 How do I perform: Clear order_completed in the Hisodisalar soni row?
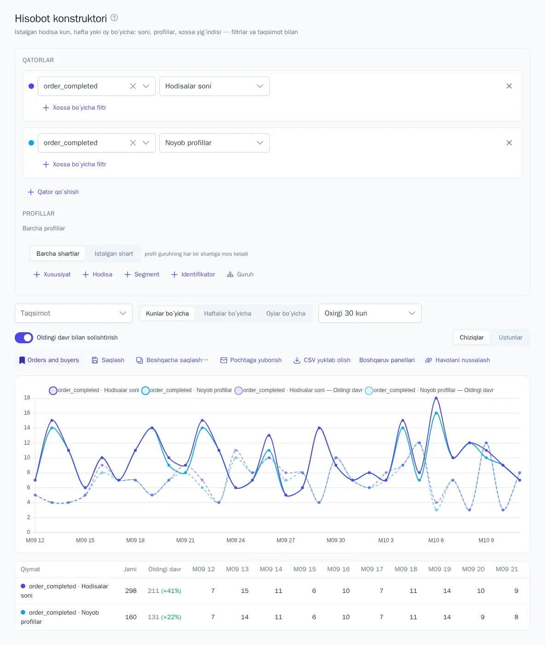pyautogui.click(x=133, y=86)
